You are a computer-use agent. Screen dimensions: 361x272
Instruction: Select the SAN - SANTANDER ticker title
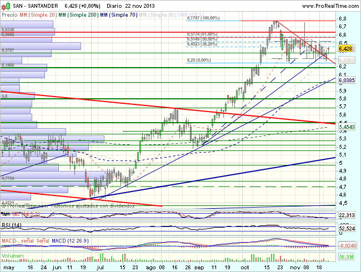coord(36,6)
